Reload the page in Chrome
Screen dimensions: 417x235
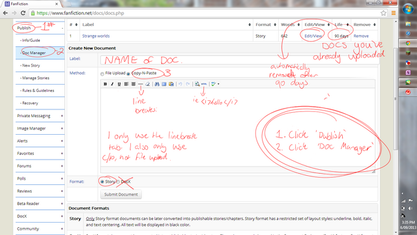click(23, 13)
